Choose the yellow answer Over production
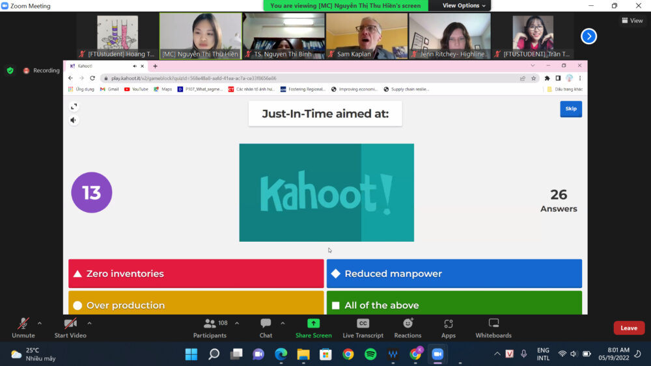The image size is (651, 366). pos(196,303)
